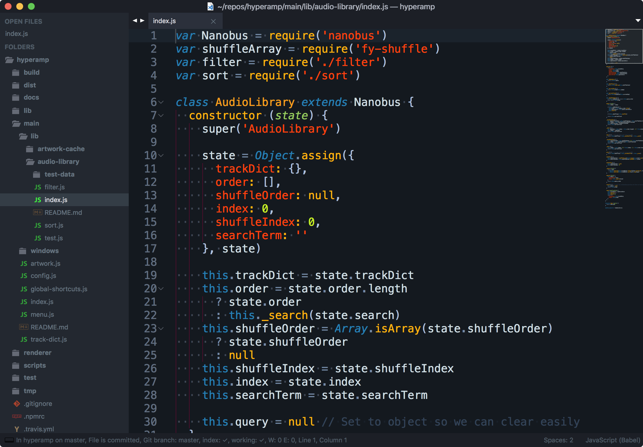
Task: Click the back navigation arrow above the sidebar
Action: pyautogui.click(x=135, y=20)
